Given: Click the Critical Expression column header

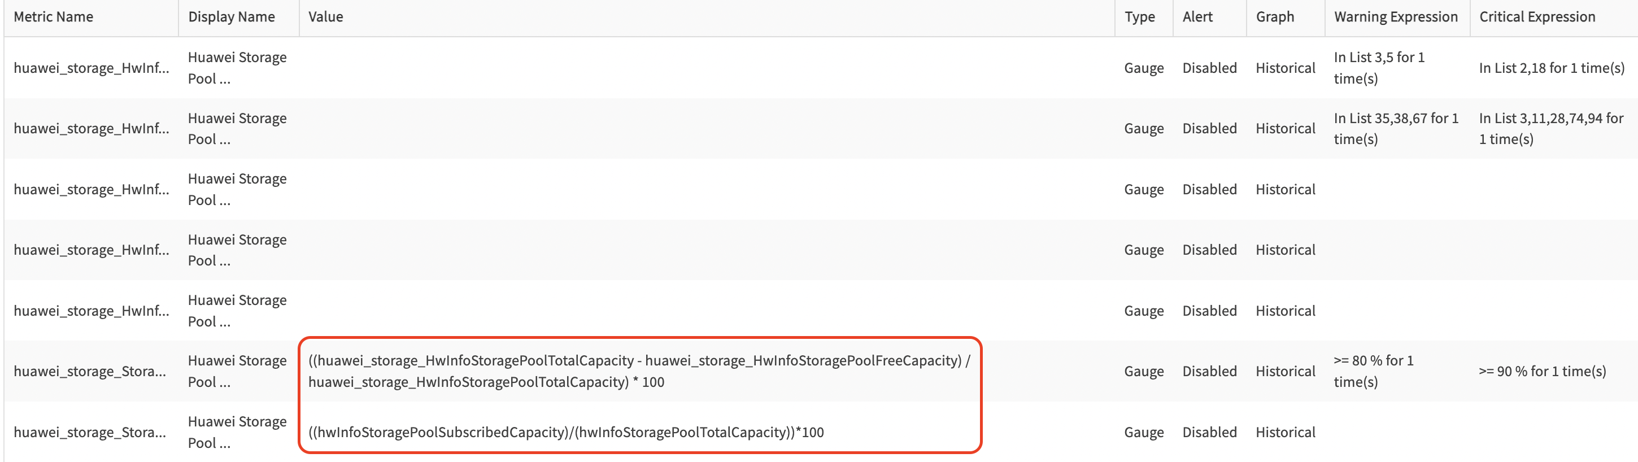Looking at the screenshot, I should click(x=1537, y=17).
